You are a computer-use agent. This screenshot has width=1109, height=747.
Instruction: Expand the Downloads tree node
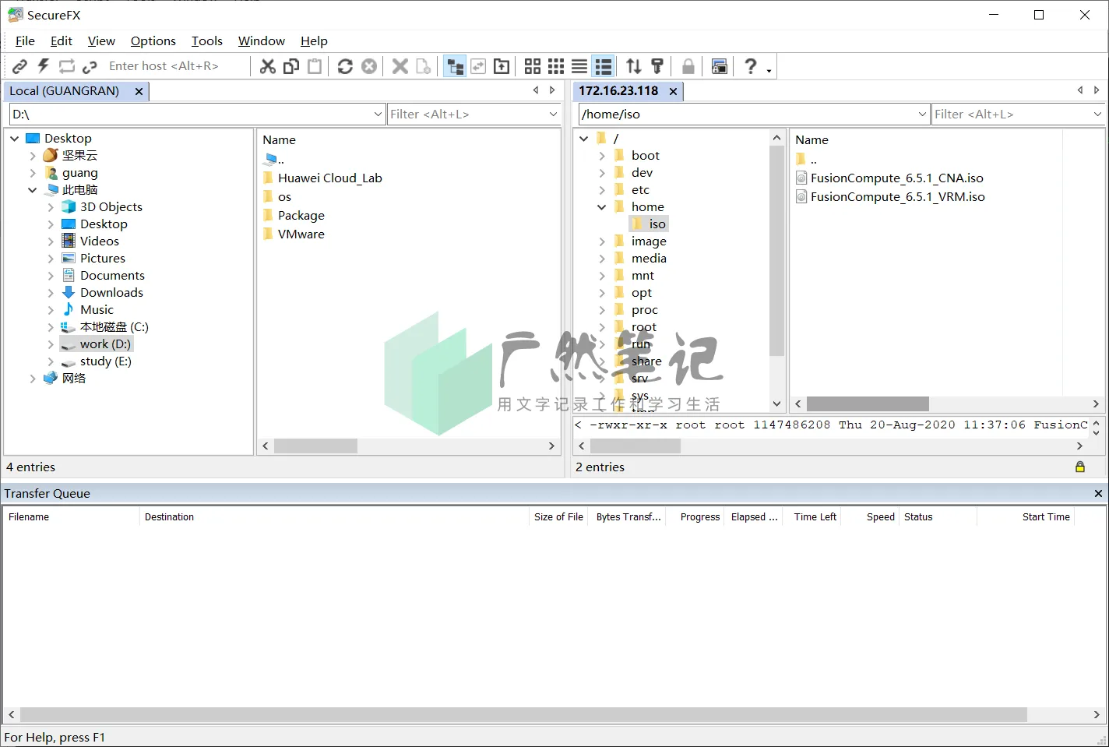[51, 293]
